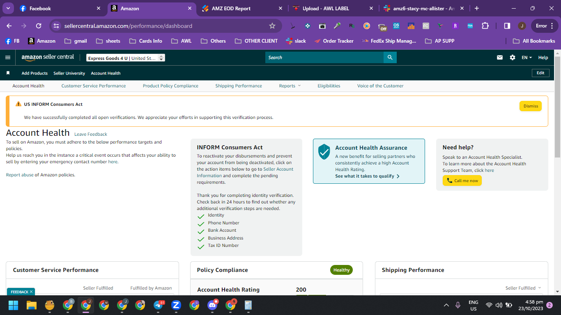Open the Add Products link
The width and height of the screenshot is (561, 315).
coord(34,73)
